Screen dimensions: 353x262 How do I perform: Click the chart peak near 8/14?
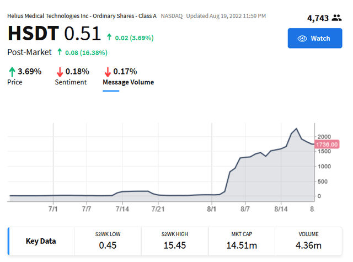[296, 129]
